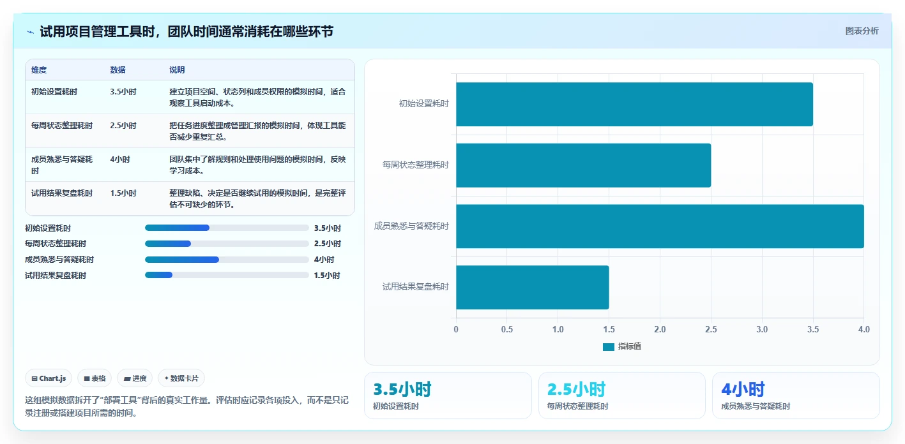Click the 1.5小时 table cell
The height and width of the screenshot is (444, 905).
[123, 193]
